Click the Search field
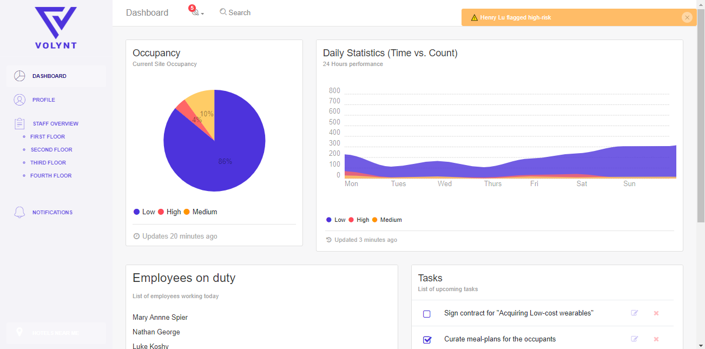The image size is (705, 349). (x=235, y=12)
